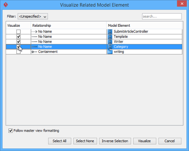Click the class icon beside Writer

tap(110, 42)
